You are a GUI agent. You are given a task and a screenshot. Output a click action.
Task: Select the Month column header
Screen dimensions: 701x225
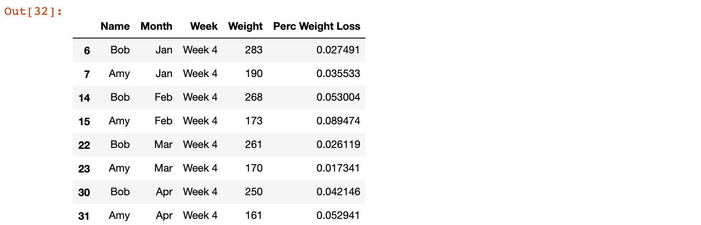pyautogui.click(x=156, y=26)
